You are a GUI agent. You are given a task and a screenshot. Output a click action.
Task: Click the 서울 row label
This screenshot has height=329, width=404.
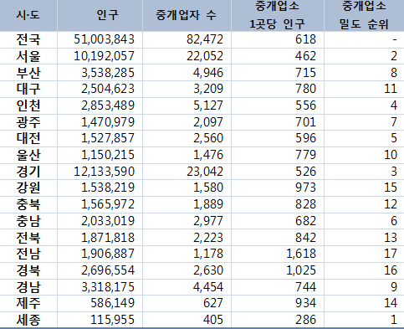[x=28, y=56]
